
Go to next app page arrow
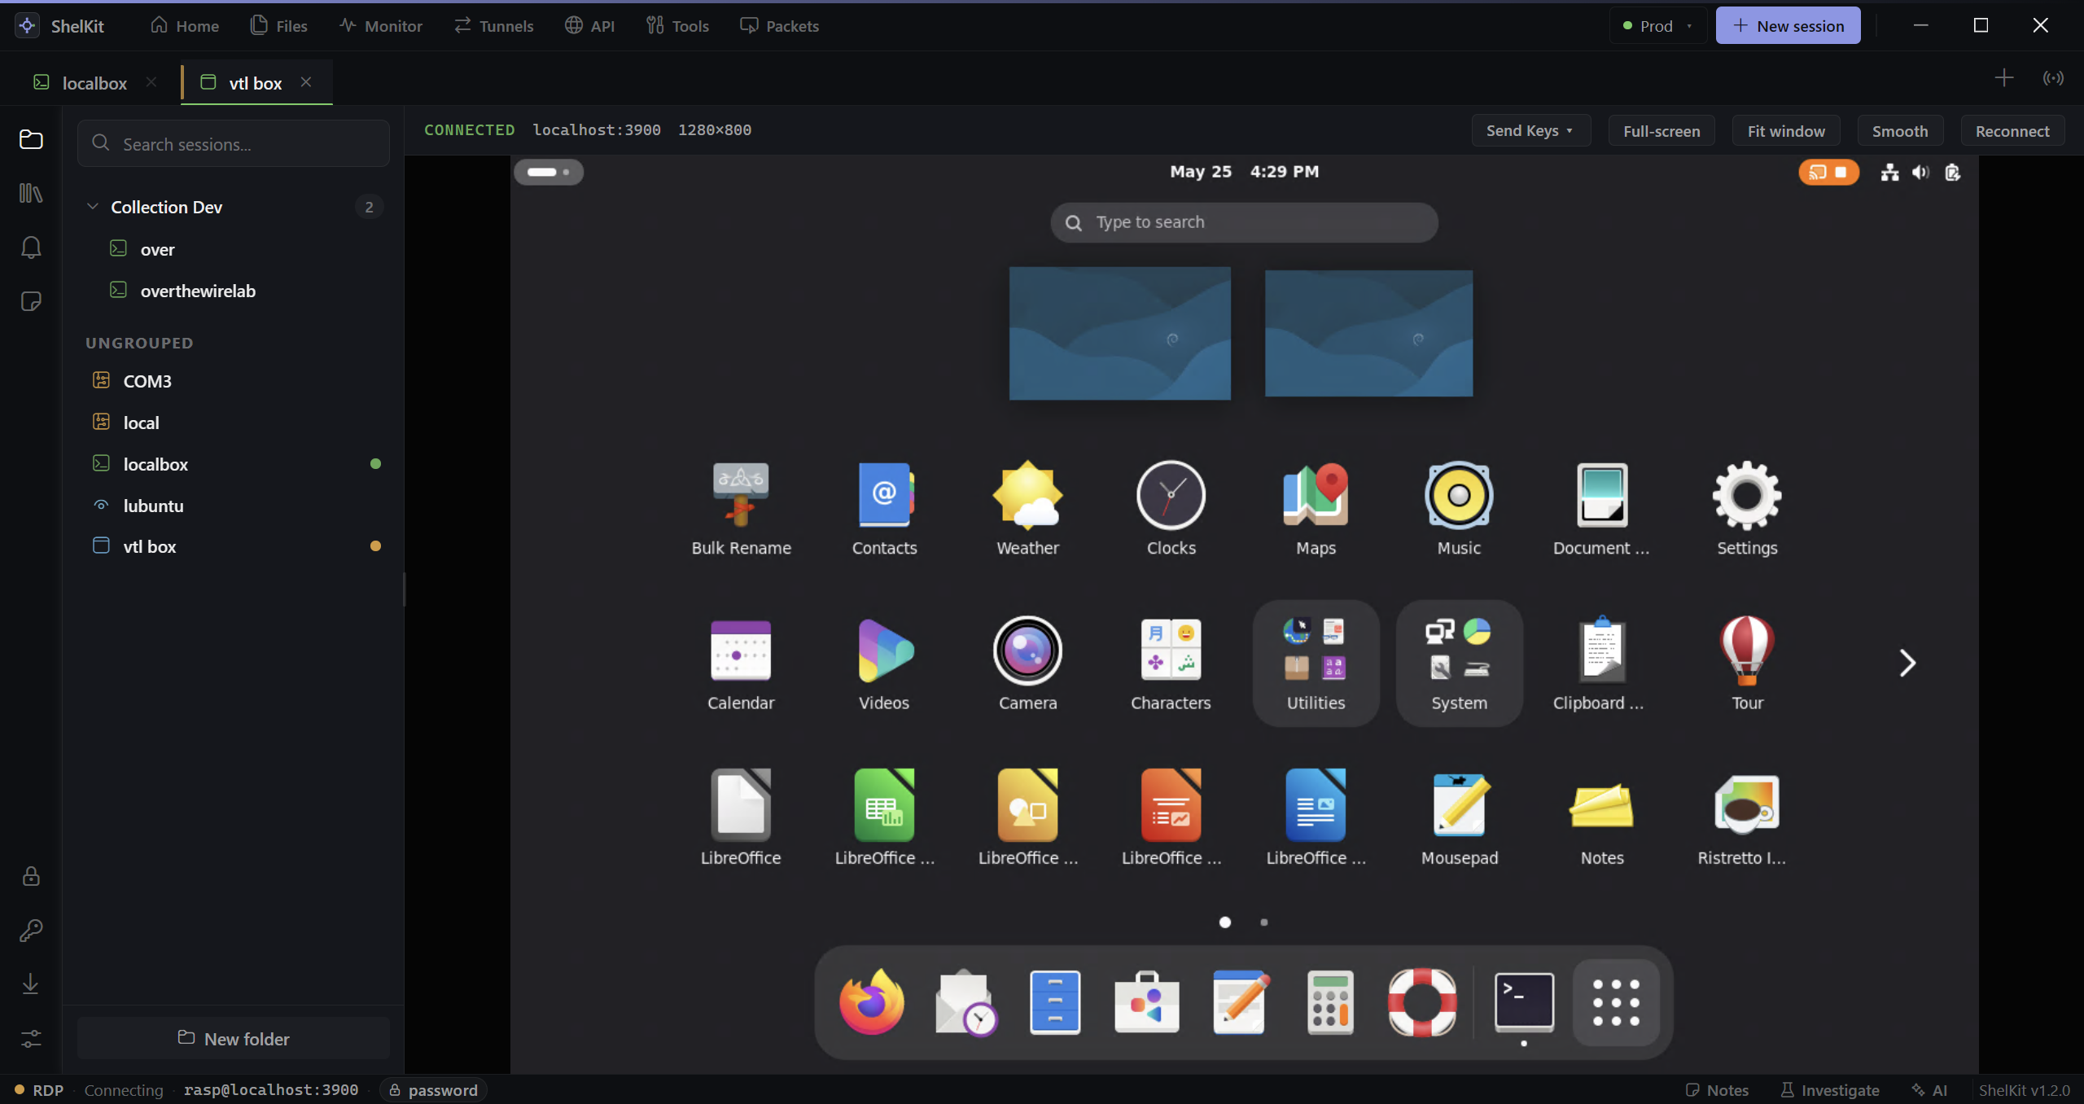(1907, 663)
